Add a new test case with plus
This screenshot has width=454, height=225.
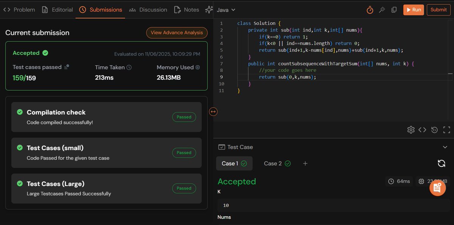pos(305,163)
